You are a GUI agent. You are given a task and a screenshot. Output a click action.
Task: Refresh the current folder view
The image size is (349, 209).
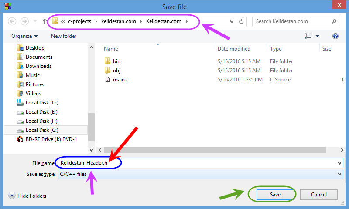tap(241, 21)
